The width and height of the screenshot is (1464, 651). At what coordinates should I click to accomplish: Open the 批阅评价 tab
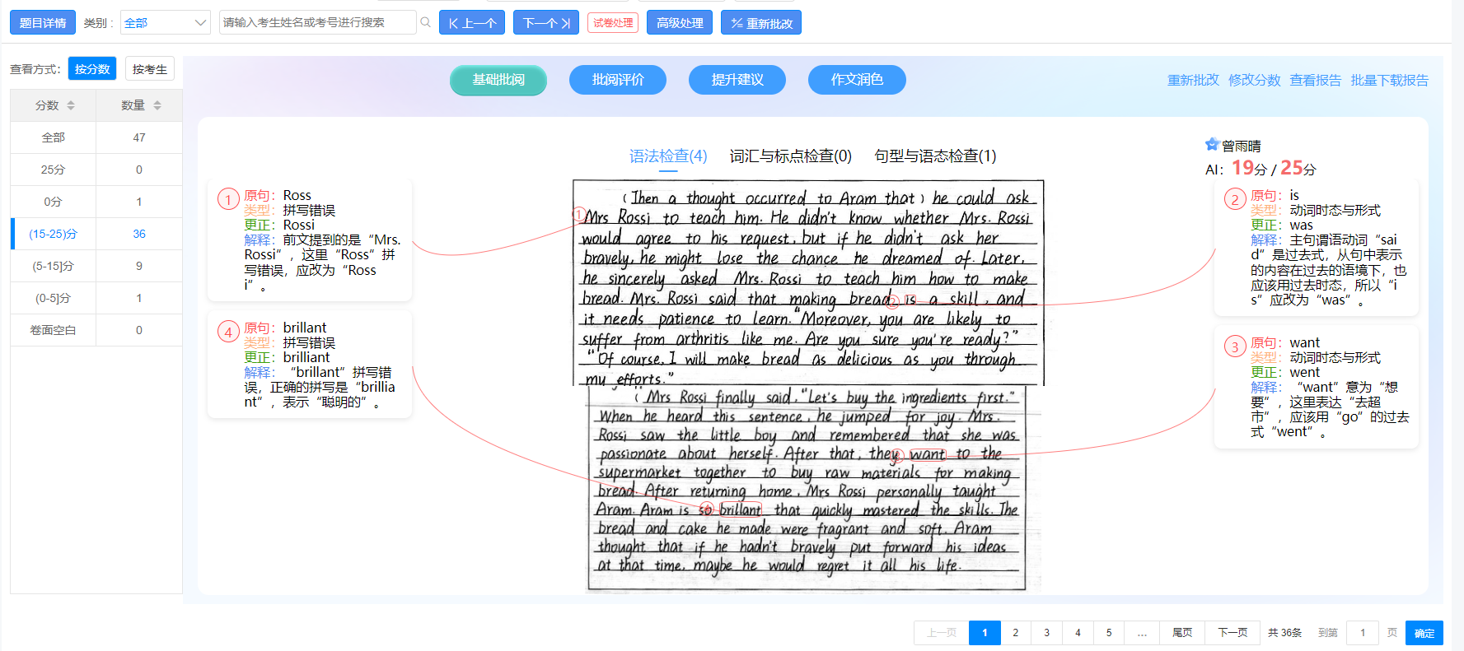[x=618, y=80]
